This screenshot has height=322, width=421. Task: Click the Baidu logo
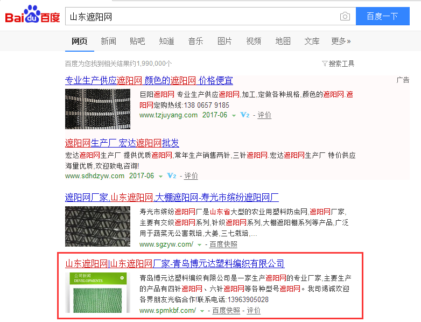pos(32,15)
